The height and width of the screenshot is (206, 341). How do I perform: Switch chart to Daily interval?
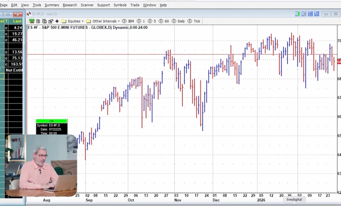click(x=178, y=21)
